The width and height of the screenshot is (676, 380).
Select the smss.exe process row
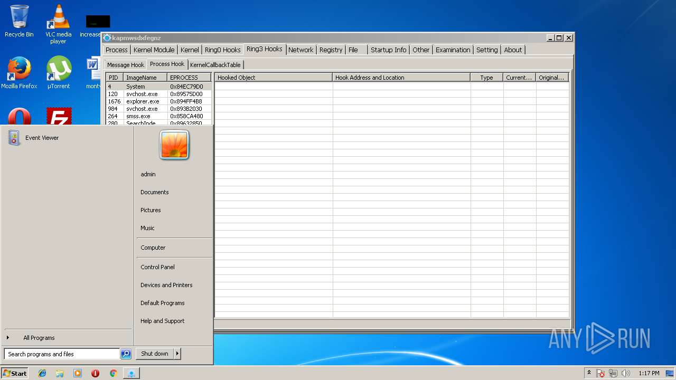[158, 116]
